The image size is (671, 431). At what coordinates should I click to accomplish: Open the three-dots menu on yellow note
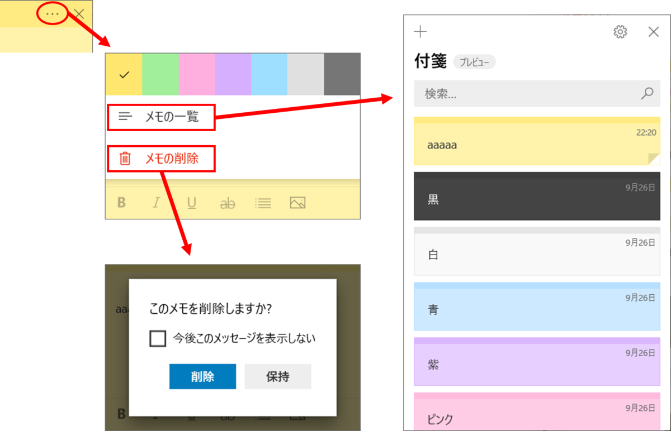tap(53, 13)
